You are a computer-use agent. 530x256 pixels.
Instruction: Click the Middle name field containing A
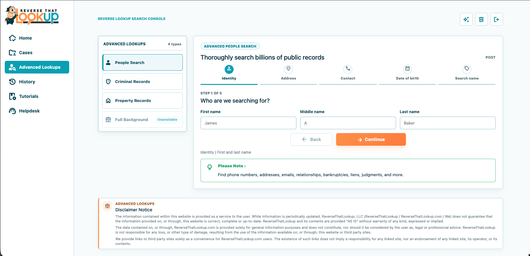348,123
